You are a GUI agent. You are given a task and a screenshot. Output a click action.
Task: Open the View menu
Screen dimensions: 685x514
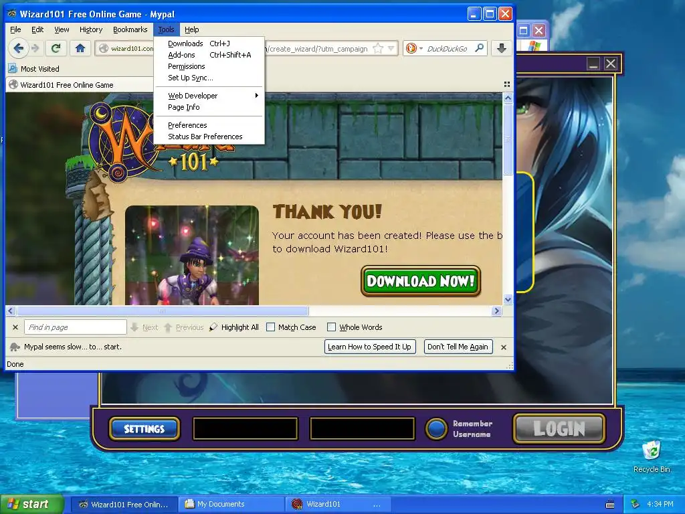[62, 29]
